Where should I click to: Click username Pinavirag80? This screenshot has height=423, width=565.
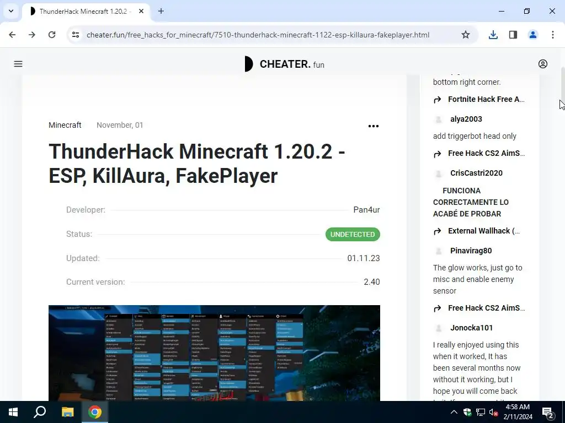[x=471, y=251]
